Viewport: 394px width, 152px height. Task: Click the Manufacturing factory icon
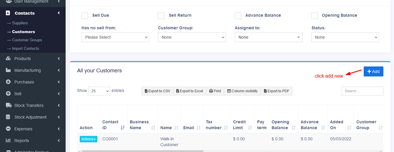point(8,70)
